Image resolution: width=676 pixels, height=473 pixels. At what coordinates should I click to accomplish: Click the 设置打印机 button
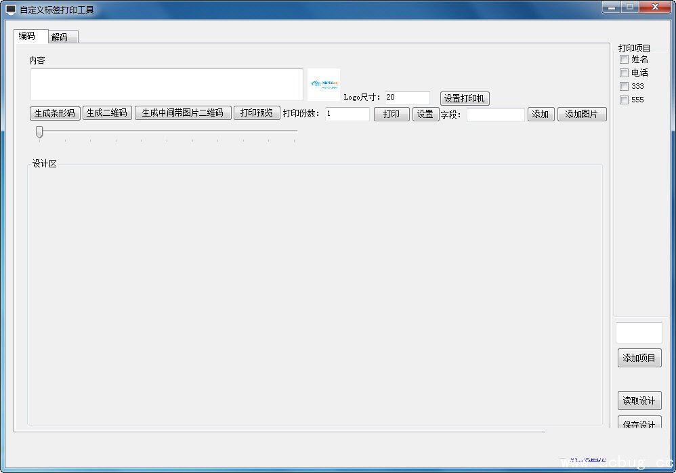pyautogui.click(x=464, y=99)
